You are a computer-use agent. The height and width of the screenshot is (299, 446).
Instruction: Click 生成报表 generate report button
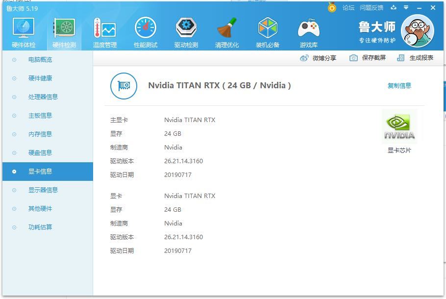(415, 58)
